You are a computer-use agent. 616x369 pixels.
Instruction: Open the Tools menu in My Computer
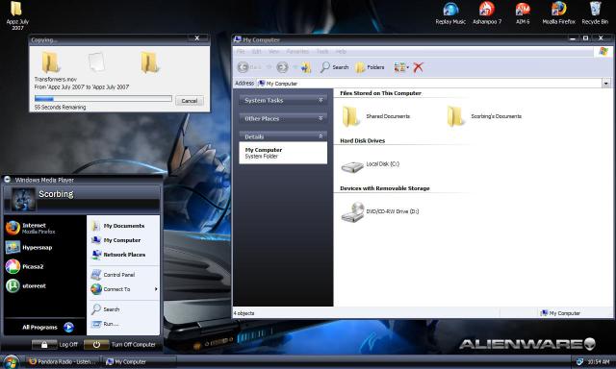click(322, 51)
